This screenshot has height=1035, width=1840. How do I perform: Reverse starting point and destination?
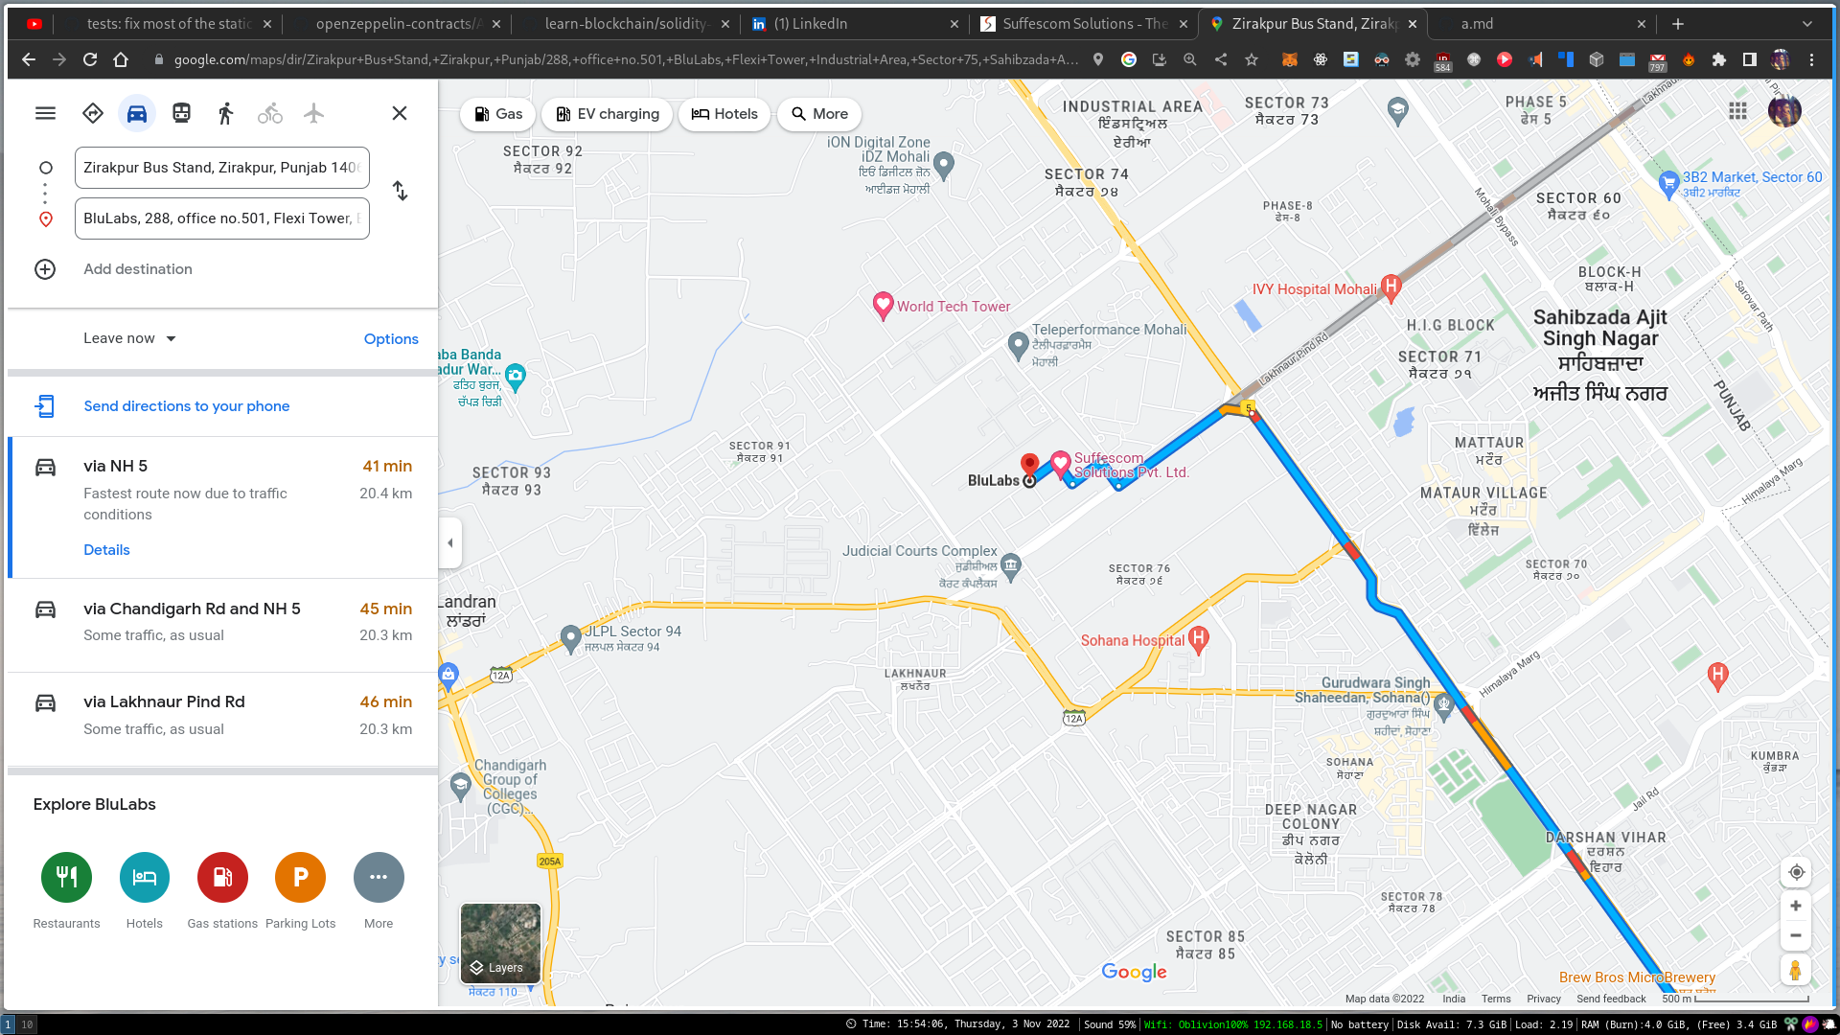click(401, 192)
